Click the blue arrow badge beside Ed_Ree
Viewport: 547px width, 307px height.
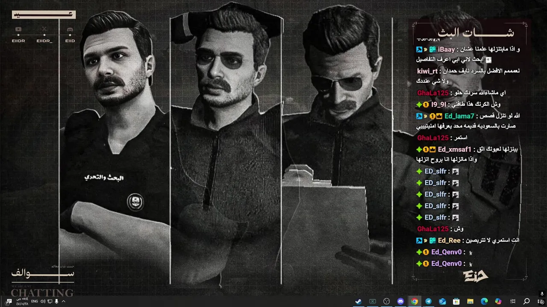tap(419, 240)
